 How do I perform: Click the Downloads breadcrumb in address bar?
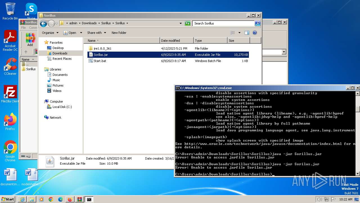[89, 23]
